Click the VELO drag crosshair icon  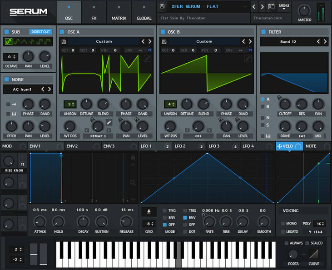(x=279, y=146)
